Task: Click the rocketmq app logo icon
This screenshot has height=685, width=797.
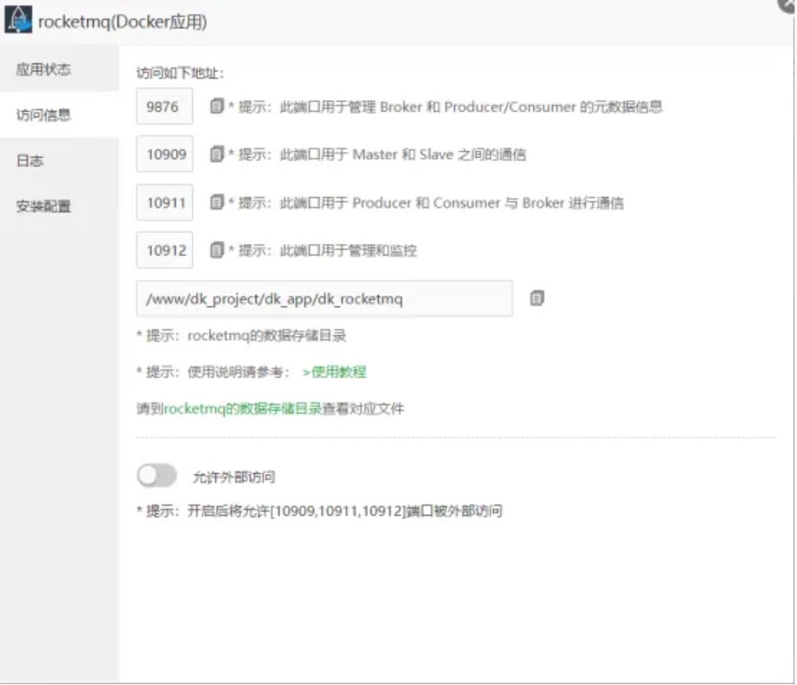Action: [x=18, y=20]
